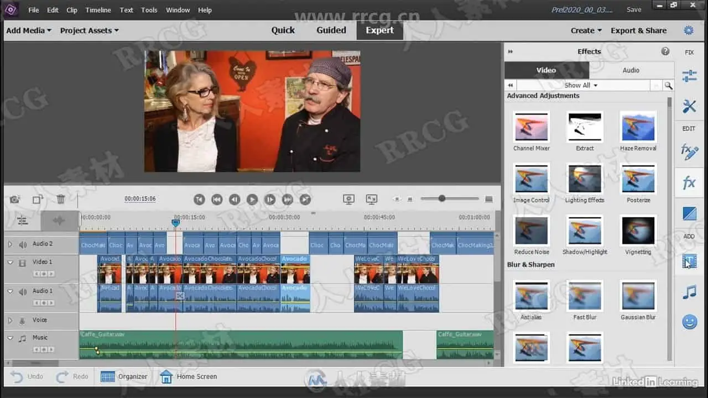Collapse the Video 1 track
708x398 pixels.
click(9, 263)
